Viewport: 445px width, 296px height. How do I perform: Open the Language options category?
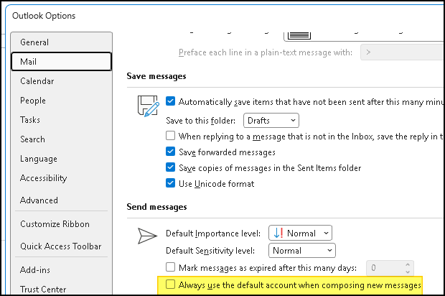tap(61, 159)
